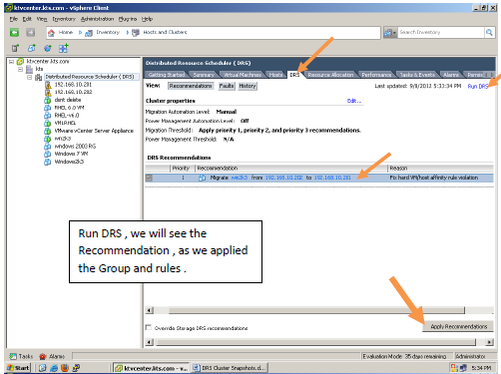Click the Alarms icon in the status bar
Viewport: 501px width, 374px height.
point(43,356)
